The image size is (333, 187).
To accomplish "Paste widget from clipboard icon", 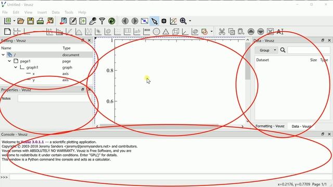I will 241,32.
